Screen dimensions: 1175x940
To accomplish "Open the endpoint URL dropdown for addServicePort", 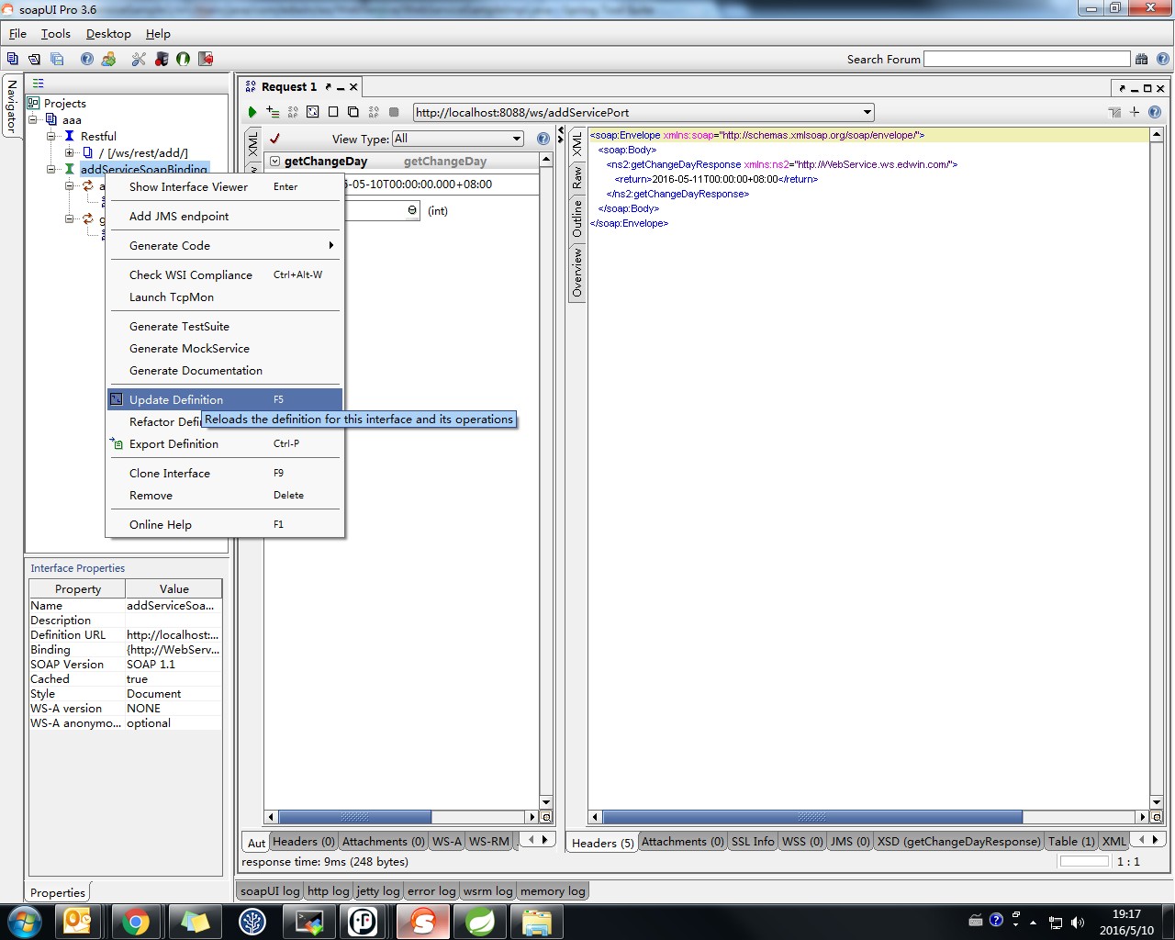I will point(867,112).
